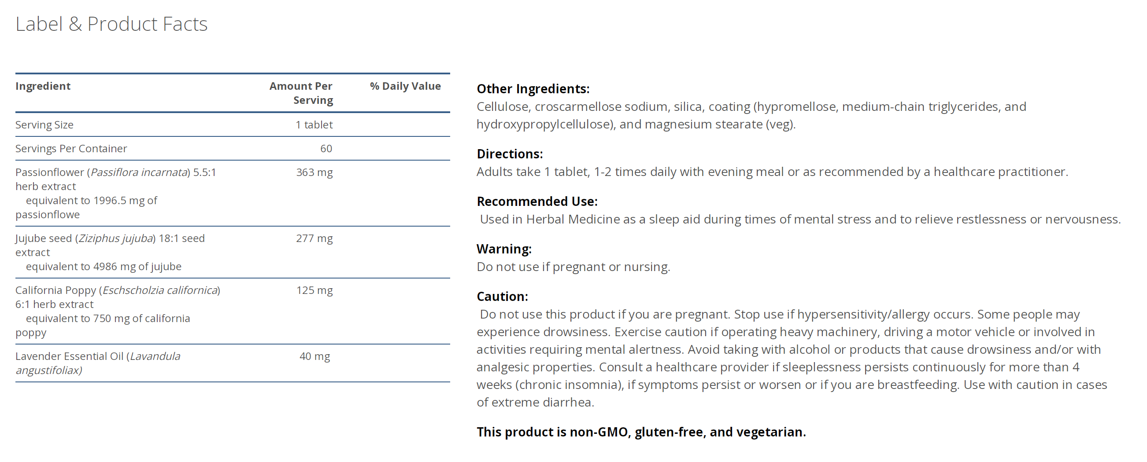Click the Amount Per Serving column header

tap(301, 93)
